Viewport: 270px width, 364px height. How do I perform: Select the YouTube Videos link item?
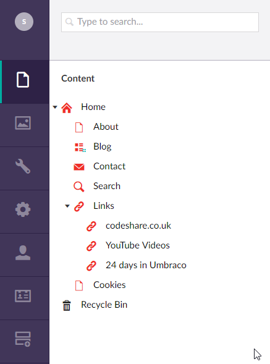(x=138, y=245)
